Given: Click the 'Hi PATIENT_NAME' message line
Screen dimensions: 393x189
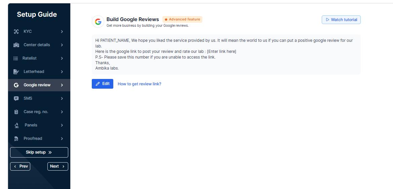Looking at the screenshot, I should tap(224, 43).
